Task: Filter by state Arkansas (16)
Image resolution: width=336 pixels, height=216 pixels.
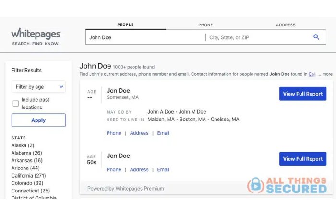Action: pyautogui.click(x=27, y=160)
